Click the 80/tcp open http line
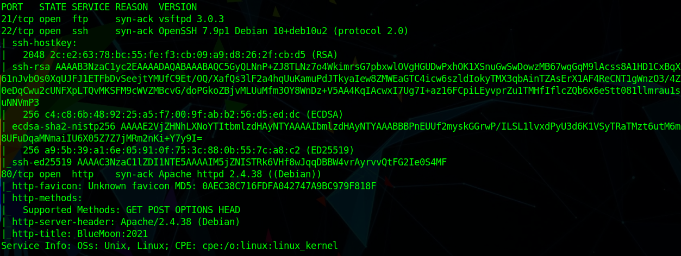Image resolution: width=681 pixels, height=256 pixels. point(161,174)
